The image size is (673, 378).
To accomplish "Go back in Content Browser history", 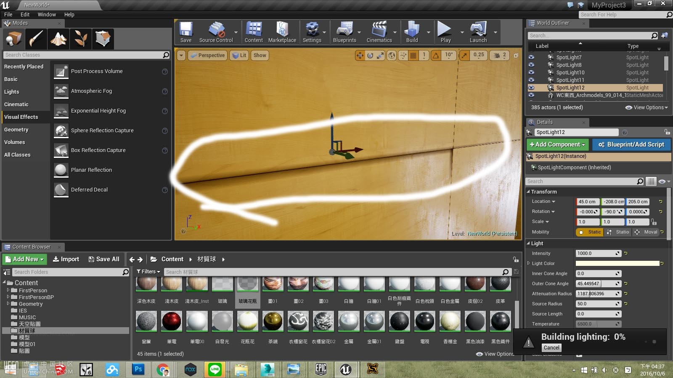I will click(x=132, y=260).
